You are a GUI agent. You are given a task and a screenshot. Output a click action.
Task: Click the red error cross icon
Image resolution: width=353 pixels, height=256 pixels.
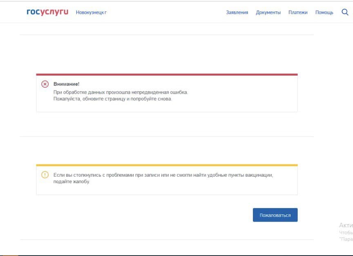tap(45, 84)
